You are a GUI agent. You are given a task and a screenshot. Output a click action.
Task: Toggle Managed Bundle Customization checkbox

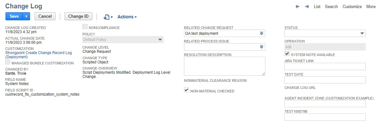click(x=8, y=62)
